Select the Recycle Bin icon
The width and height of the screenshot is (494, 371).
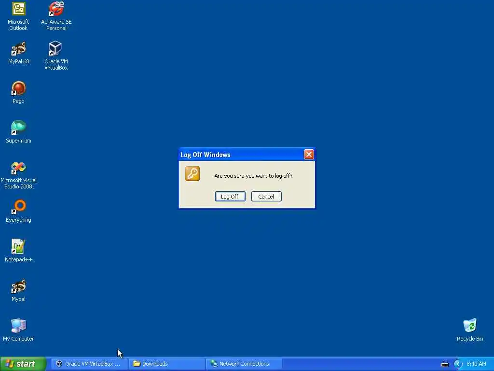(470, 330)
